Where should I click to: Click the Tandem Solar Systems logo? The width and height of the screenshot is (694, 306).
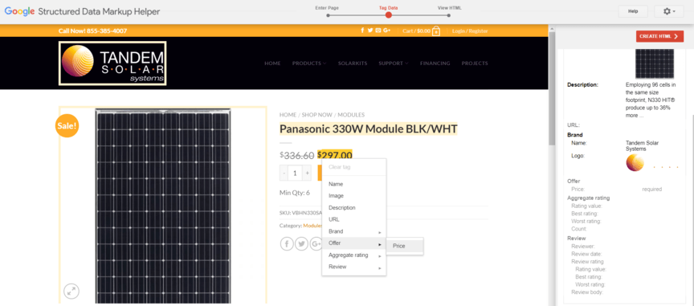pyautogui.click(x=112, y=63)
